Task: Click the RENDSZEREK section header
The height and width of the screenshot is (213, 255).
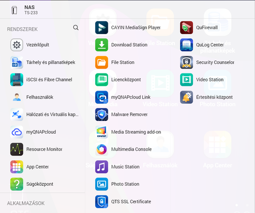Action: point(22,29)
